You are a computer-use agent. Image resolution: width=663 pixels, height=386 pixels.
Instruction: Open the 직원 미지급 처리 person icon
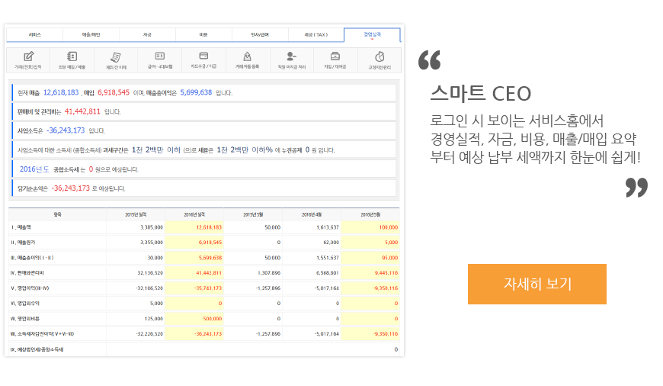(x=291, y=56)
